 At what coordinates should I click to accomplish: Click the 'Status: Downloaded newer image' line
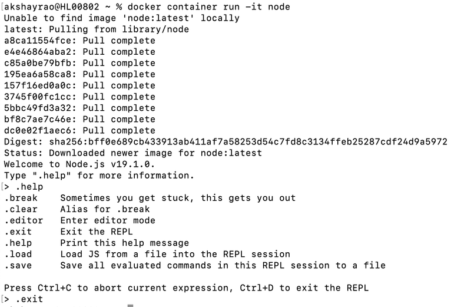click(133, 153)
